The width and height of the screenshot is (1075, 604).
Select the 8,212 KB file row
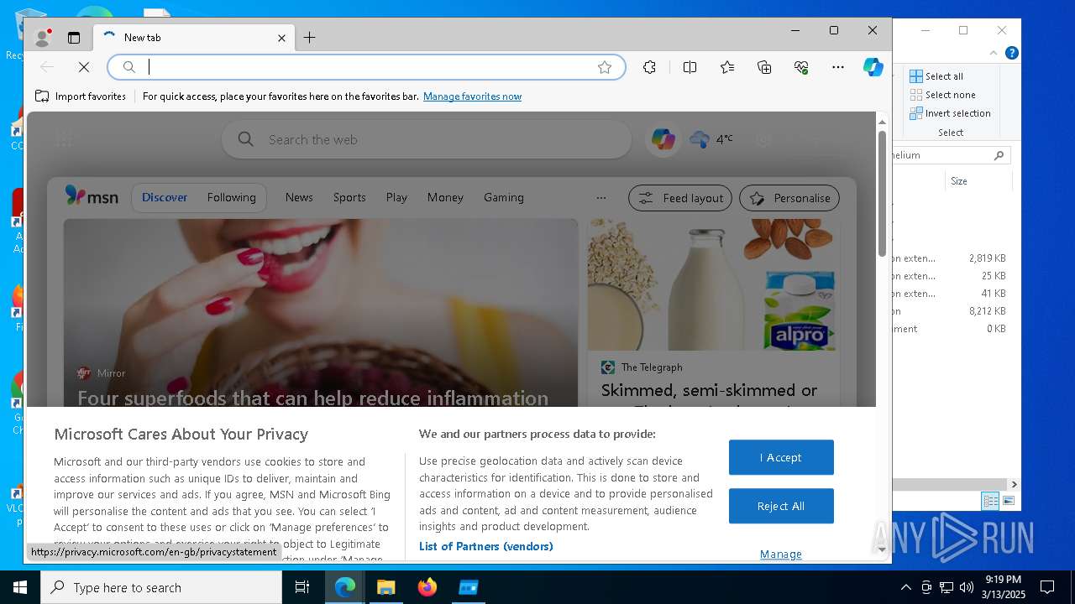951,311
